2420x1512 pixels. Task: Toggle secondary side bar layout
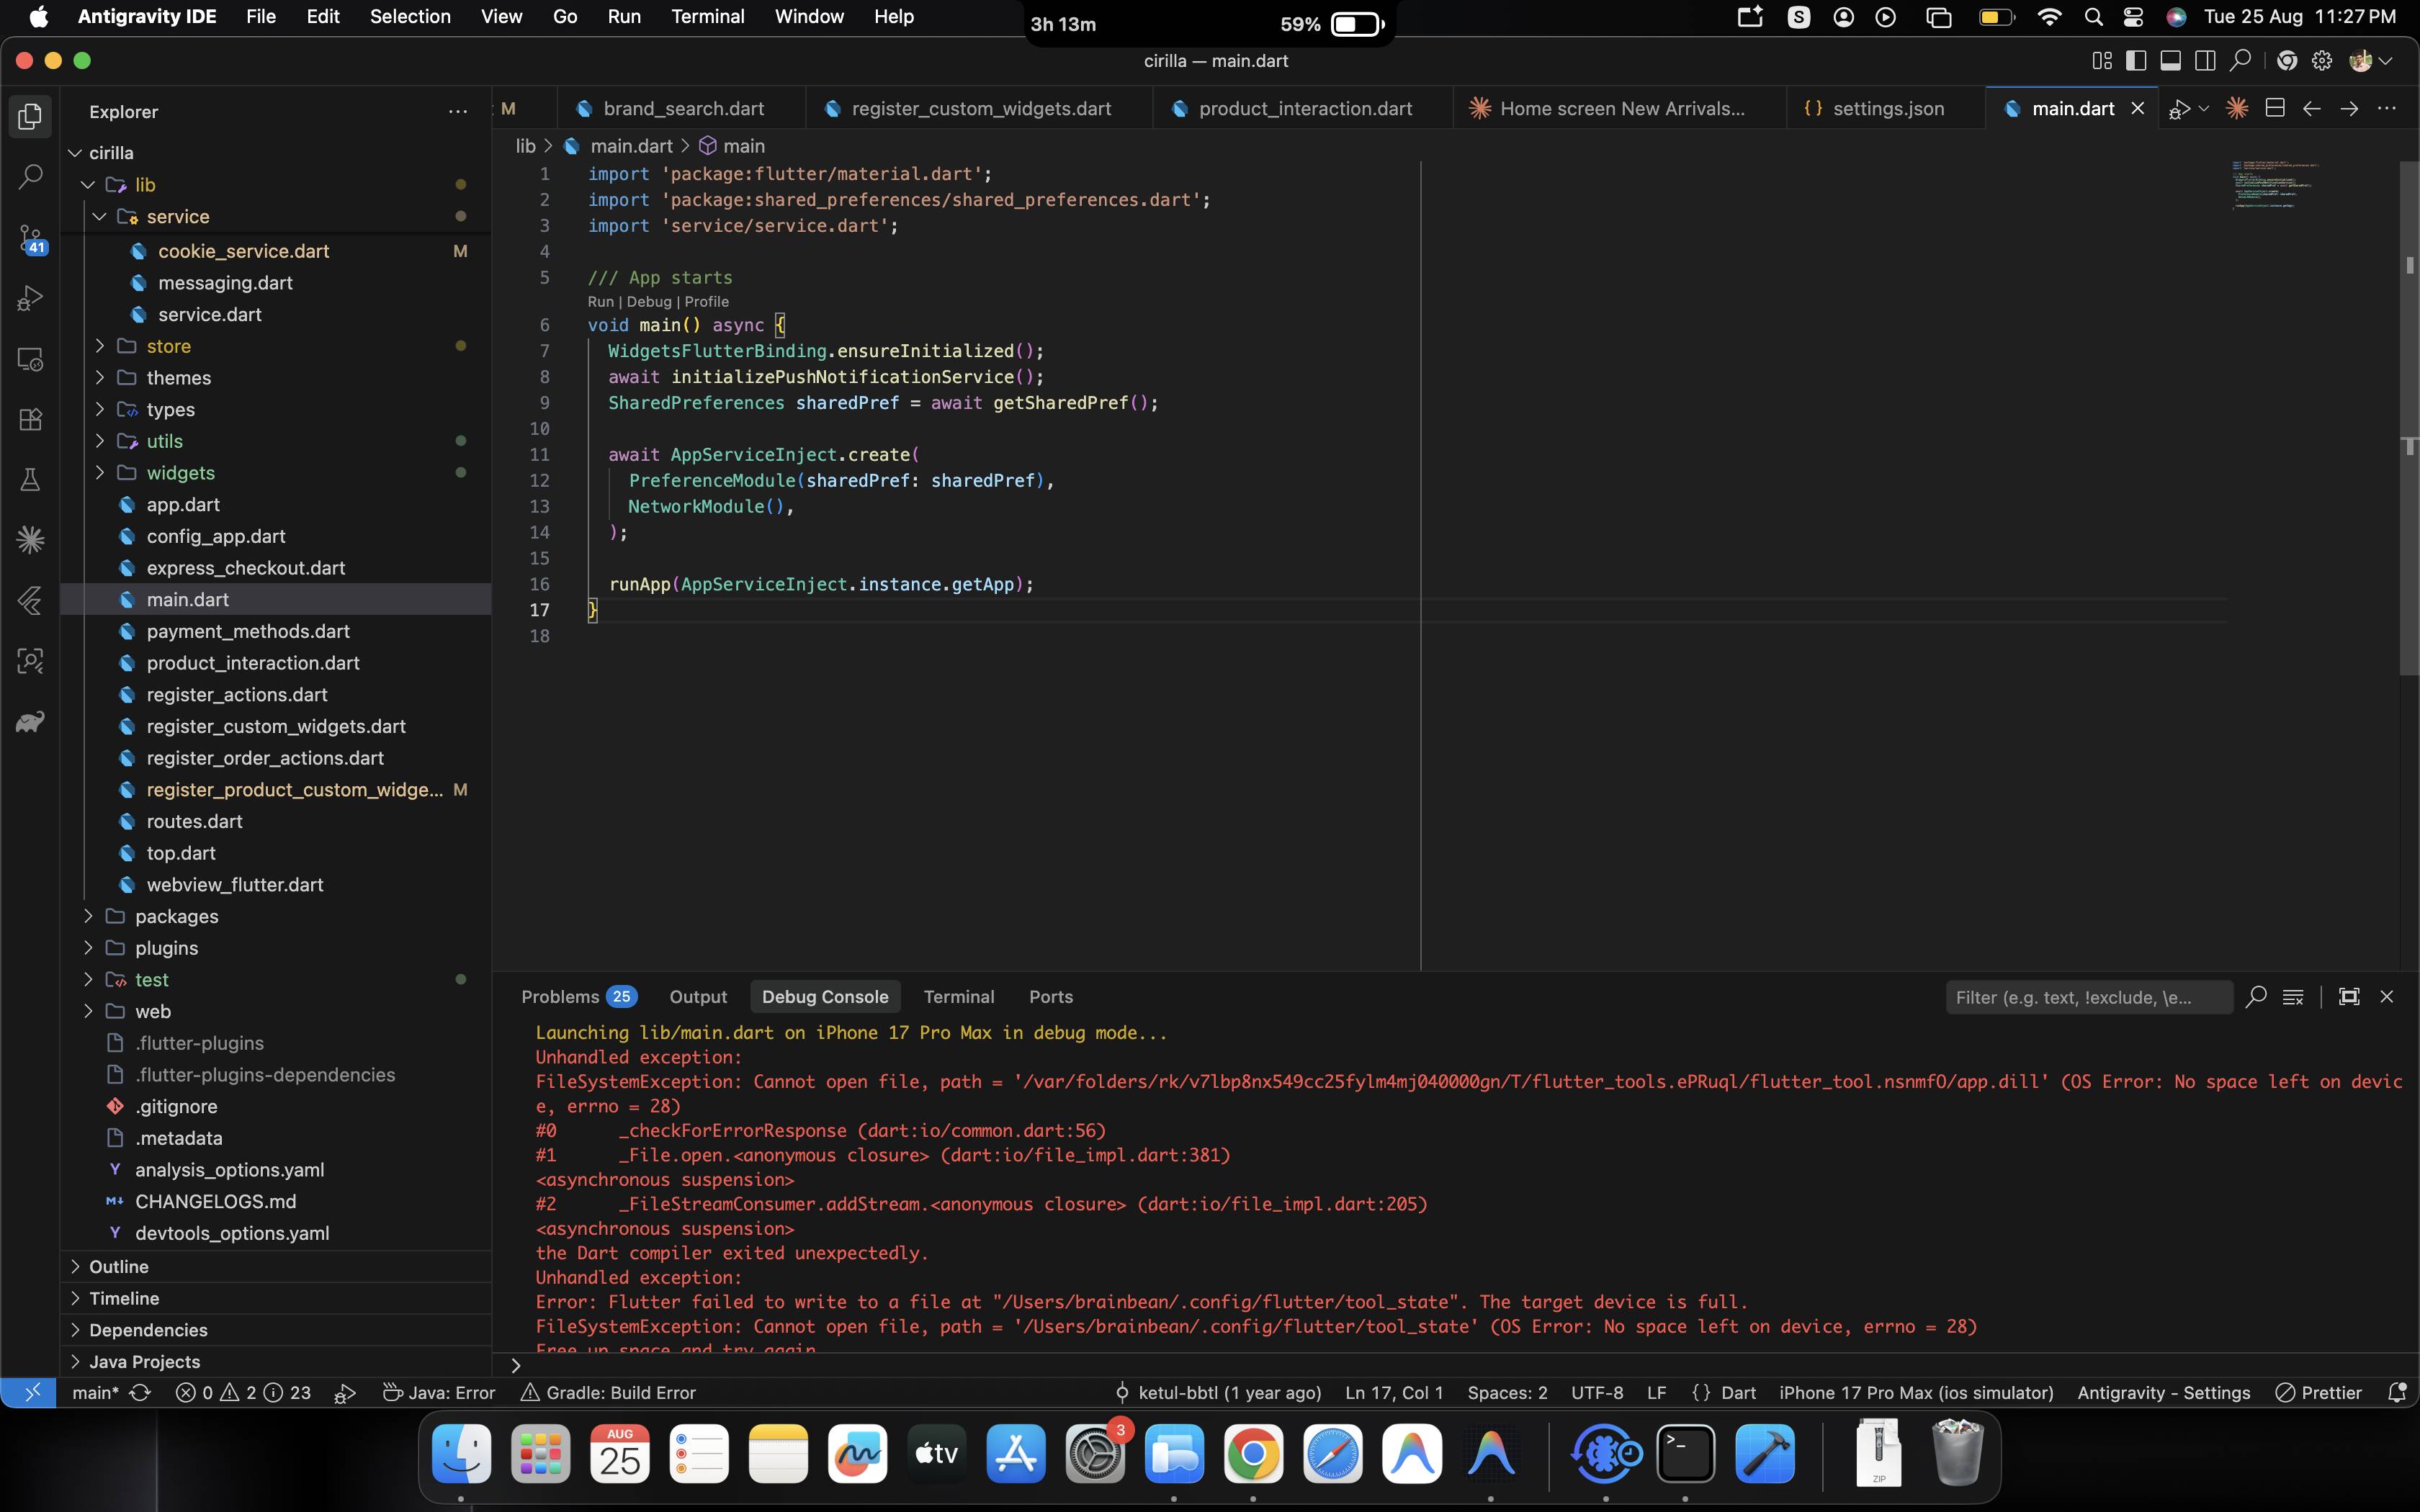point(2205,61)
